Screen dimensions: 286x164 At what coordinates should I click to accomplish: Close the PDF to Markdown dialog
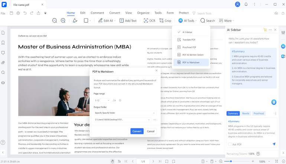point(156,71)
